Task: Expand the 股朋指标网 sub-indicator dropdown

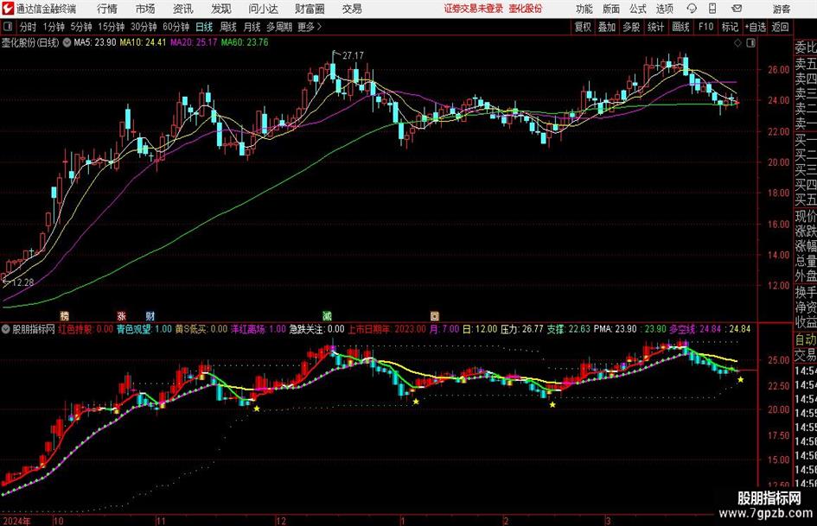Action: click(x=6, y=329)
